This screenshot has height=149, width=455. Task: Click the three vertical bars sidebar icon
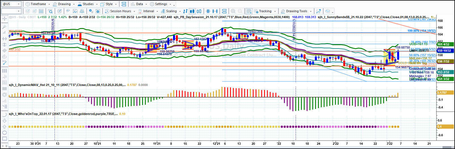click(5, 70)
